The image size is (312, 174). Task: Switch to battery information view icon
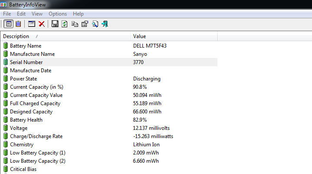pos(9,24)
